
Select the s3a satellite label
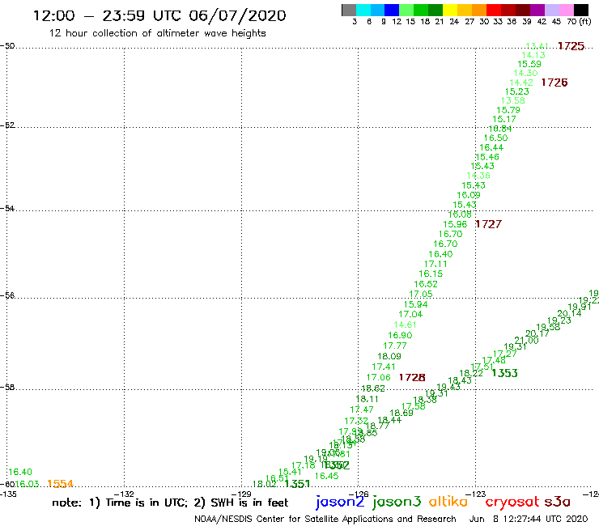558,502
